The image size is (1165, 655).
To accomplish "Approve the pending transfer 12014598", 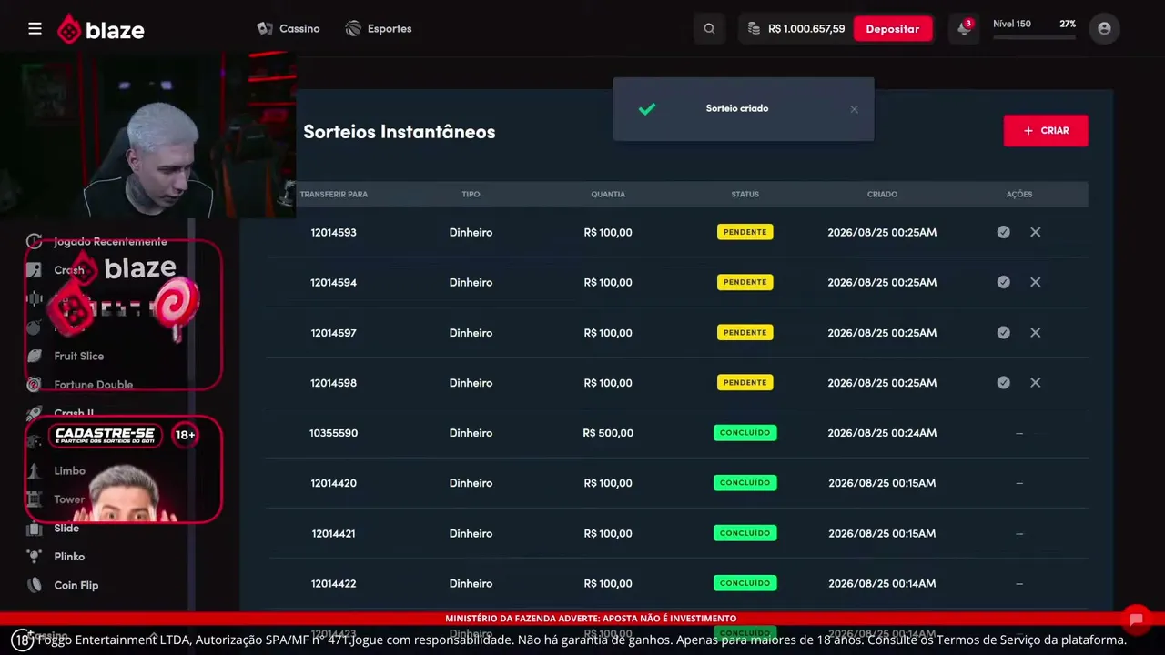I will click(1003, 382).
